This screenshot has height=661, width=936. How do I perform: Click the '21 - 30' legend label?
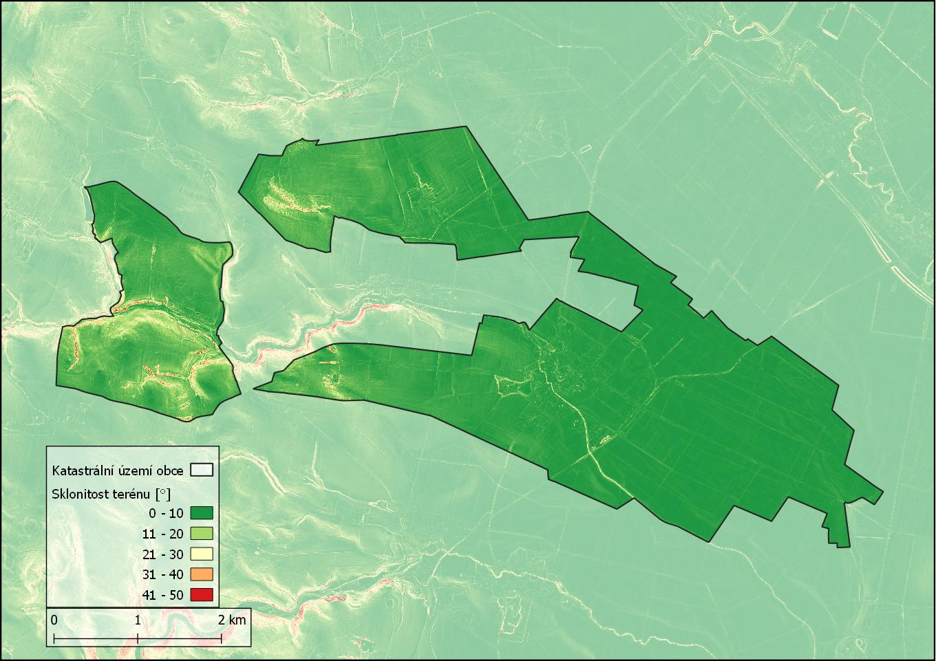click(x=163, y=554)
